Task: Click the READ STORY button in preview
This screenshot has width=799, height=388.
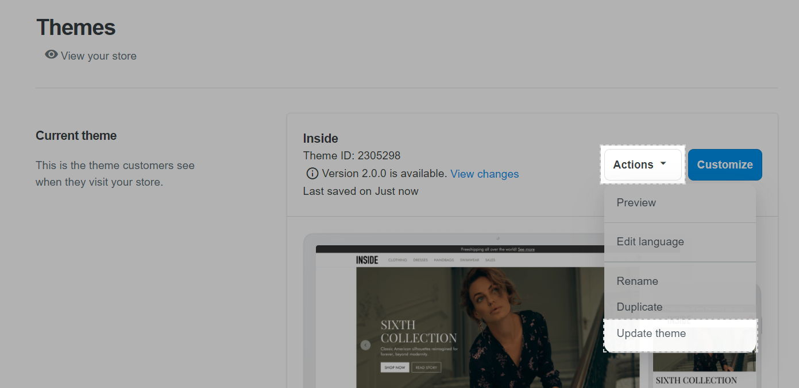Action: [426, 367]
